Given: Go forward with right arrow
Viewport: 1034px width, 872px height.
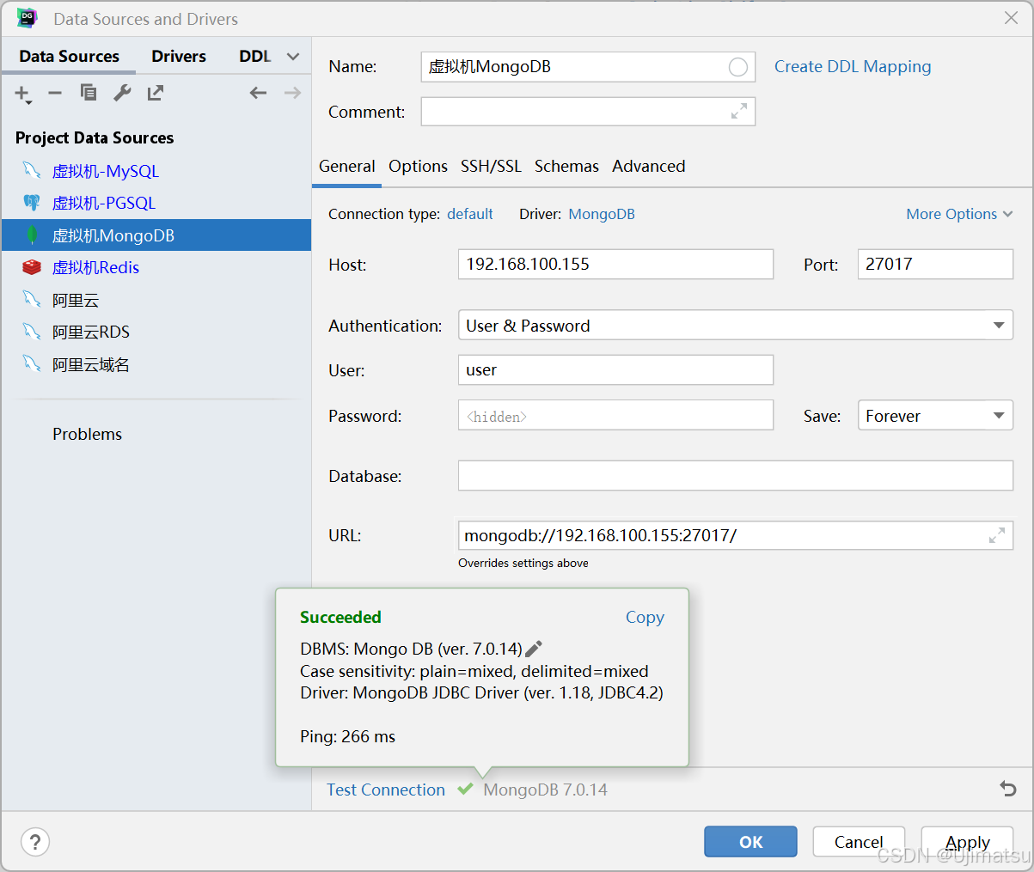Looking at the screenshot, I should 292,93.
